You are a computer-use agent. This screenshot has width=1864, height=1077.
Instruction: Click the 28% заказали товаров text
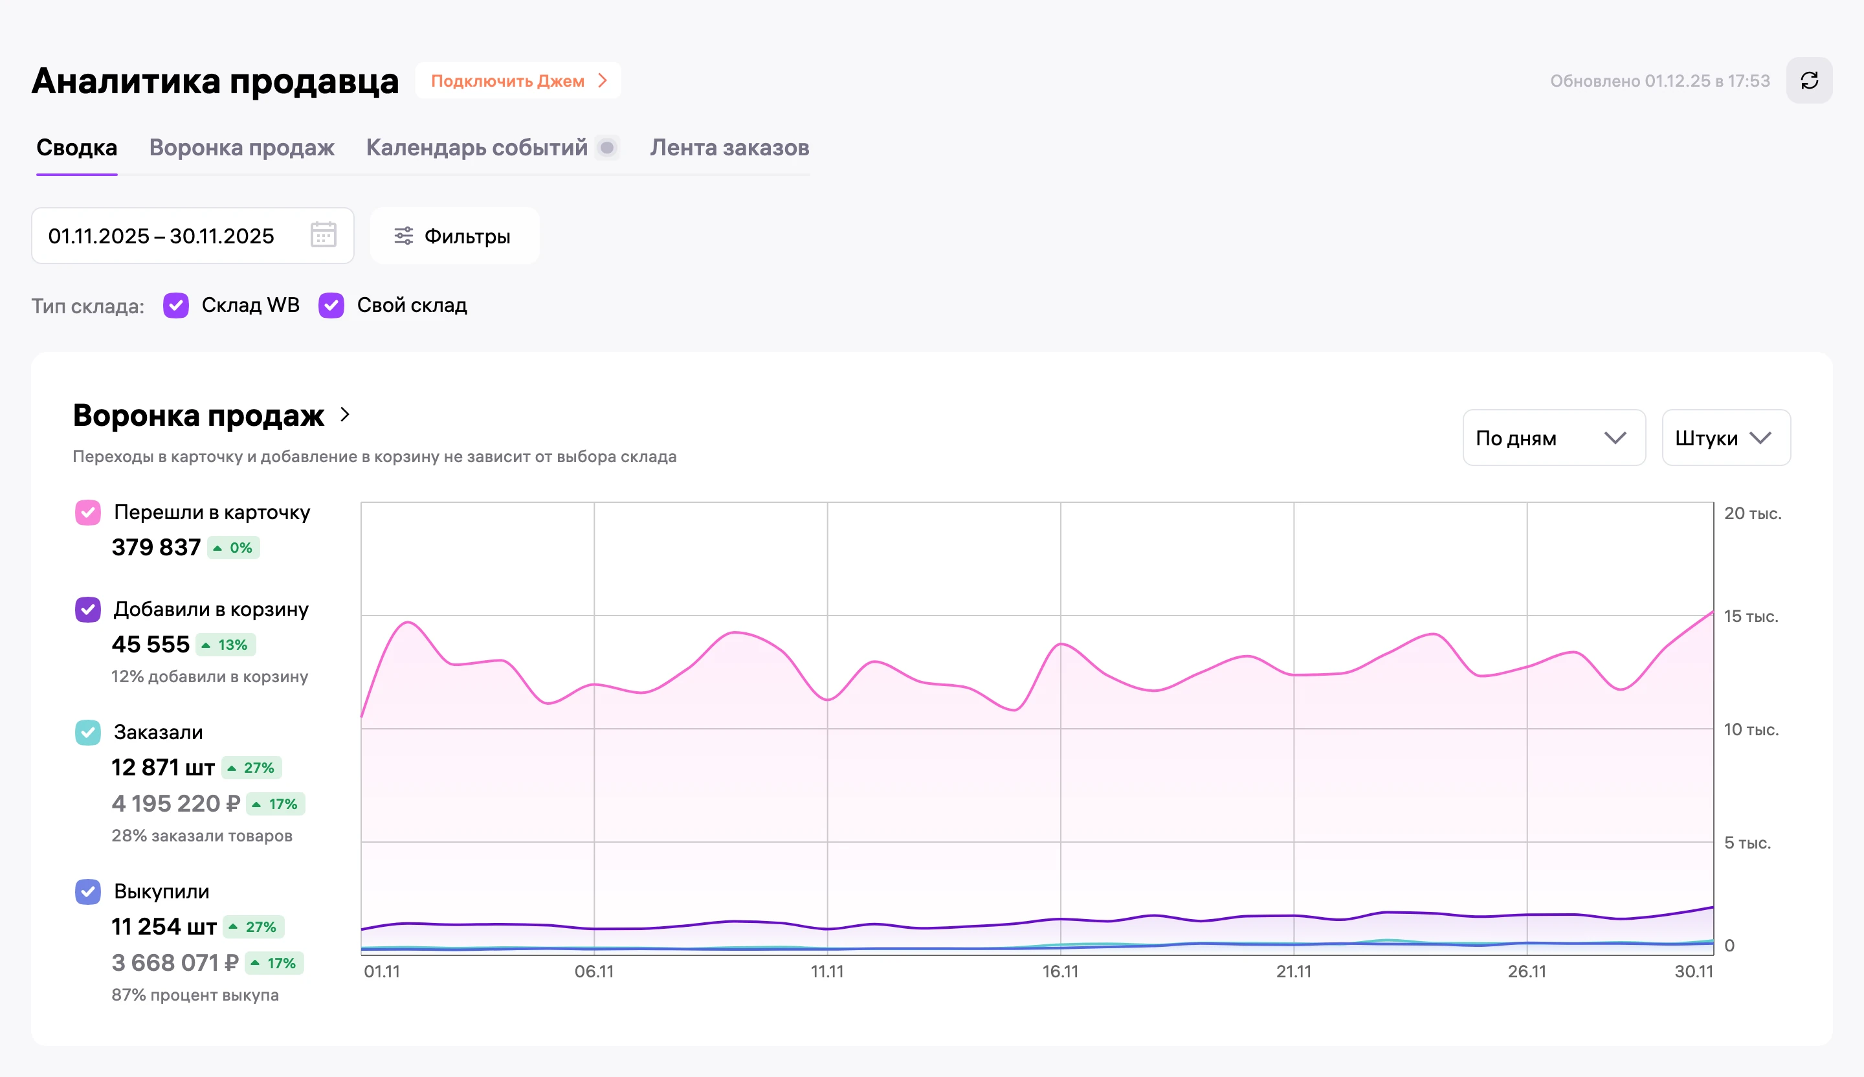tap(202, 836)
